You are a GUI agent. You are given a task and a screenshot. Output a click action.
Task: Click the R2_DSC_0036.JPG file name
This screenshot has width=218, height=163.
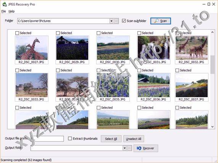tap(153, 99)
